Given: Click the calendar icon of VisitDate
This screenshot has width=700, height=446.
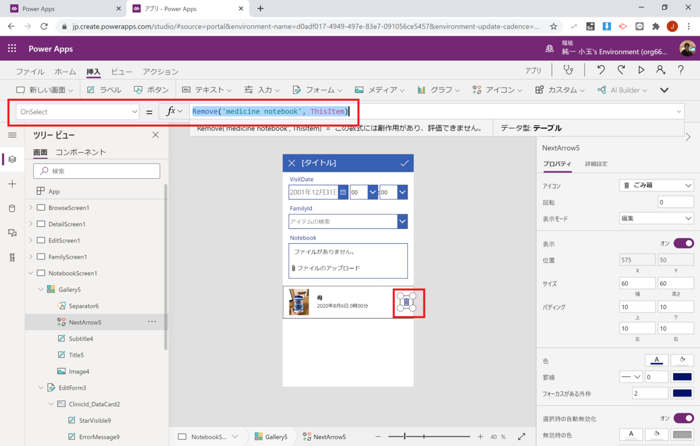Looking at the screenshot, I should click(x=343, y=192).
